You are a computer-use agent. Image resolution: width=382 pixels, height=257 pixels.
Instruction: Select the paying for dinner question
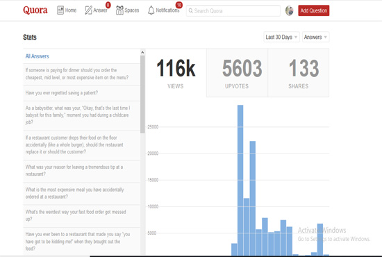click(82, 74)
